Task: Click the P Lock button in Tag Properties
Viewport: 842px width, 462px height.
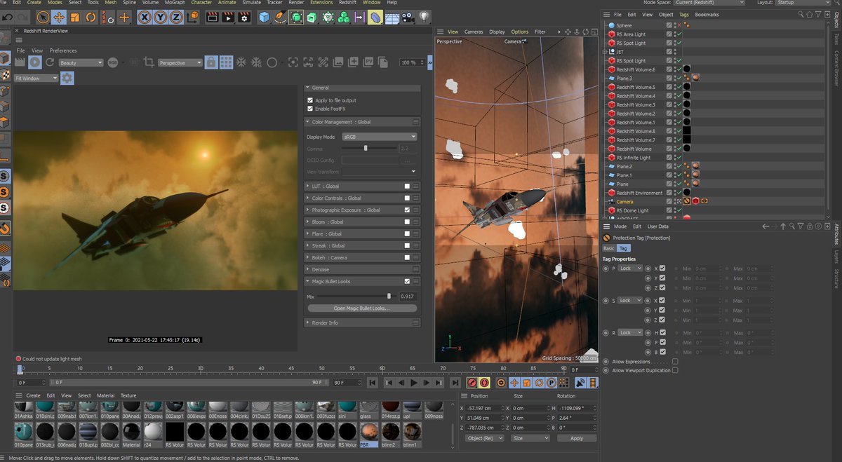Action: click(x=629, y=269)
